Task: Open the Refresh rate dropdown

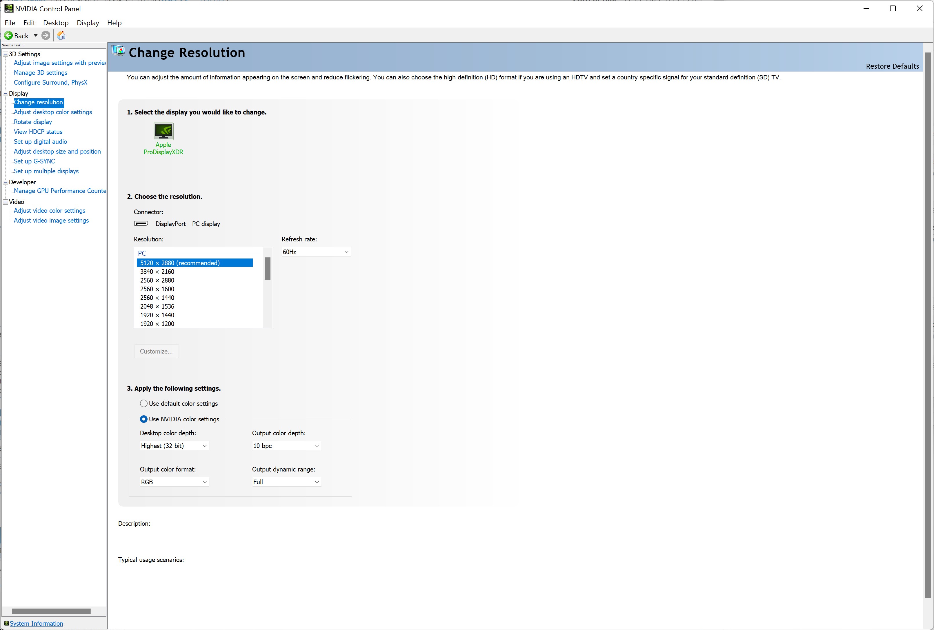Action: pyautogui.click(x=316, y=252)
